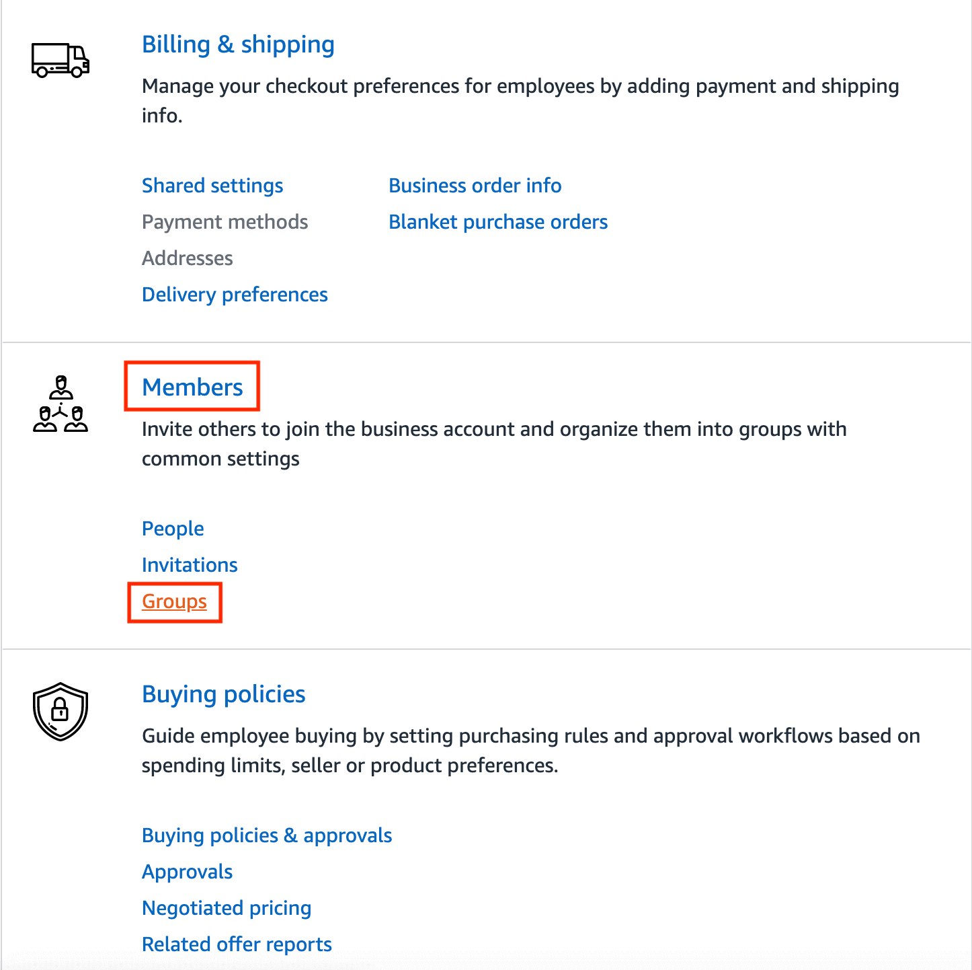The image size is (972, 970).
Task: Click the delivery truck icon
Action: point(60,61)
